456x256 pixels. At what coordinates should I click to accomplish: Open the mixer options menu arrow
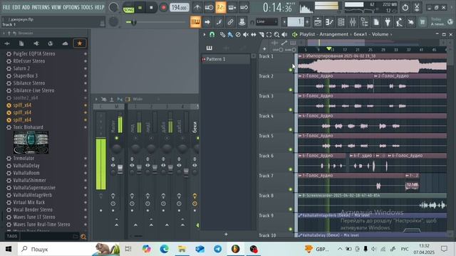tap(96, 100)
